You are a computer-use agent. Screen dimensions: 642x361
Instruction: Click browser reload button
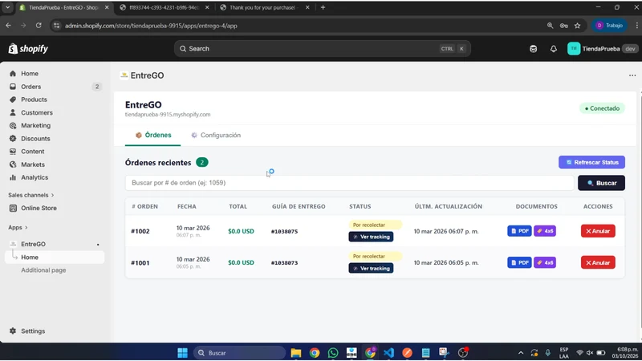(x=39, y=26)
